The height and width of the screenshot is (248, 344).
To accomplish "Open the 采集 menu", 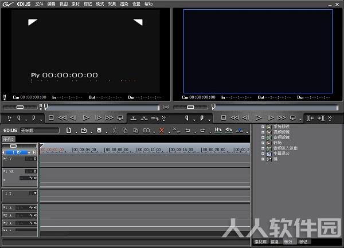I will pyautogui.click(x=112, y=4).
